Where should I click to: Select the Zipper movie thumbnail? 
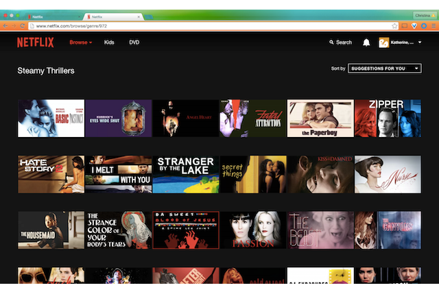[388, 119]
